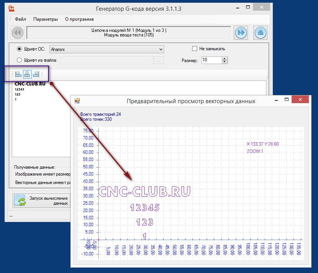Image resolution: width=318 pixels, height=273 pixels.
Task: Click 'Изображение имеет размер' info text
Action: point(43,174)
